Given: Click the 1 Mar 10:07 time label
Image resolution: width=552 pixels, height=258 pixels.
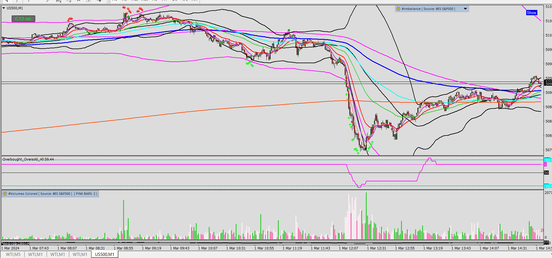Looking at the screenshot, I should click(x=208, y=248).
